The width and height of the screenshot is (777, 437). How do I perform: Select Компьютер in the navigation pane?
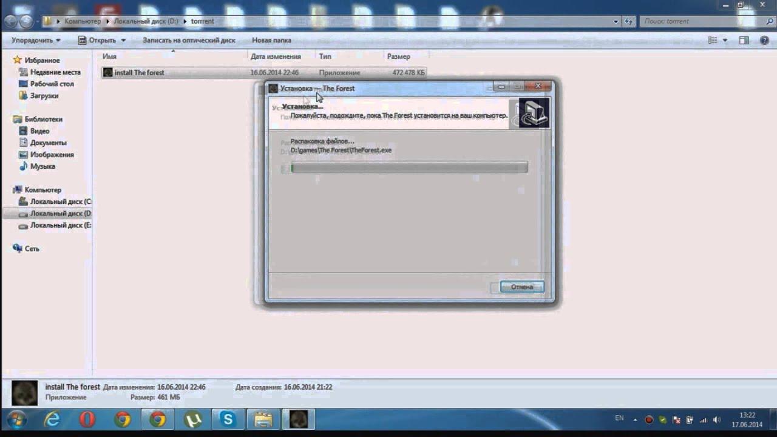[43, 189]
